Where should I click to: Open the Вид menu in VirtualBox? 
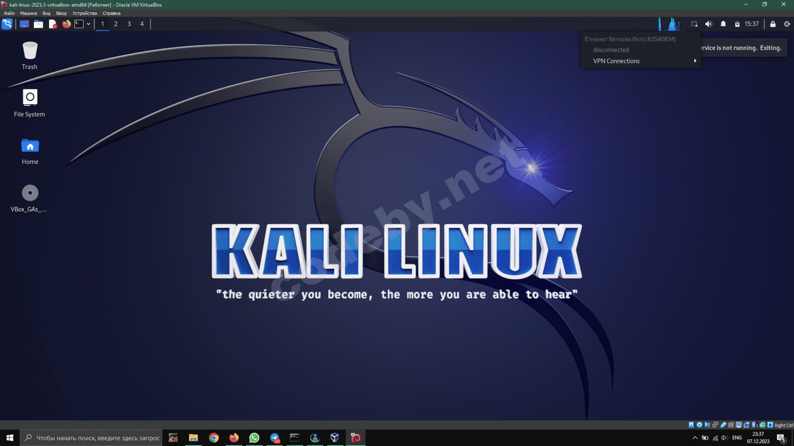pyautogui.click(x=46, y=13)
